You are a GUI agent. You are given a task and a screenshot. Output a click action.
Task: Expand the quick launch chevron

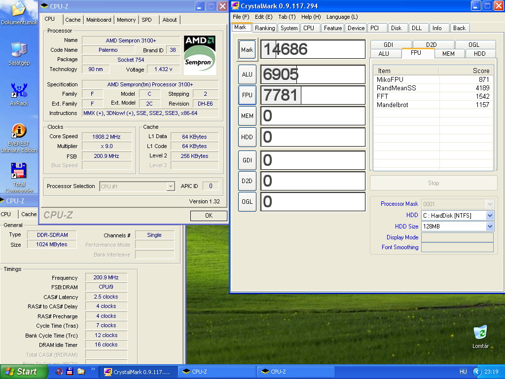tap(93, 369)
